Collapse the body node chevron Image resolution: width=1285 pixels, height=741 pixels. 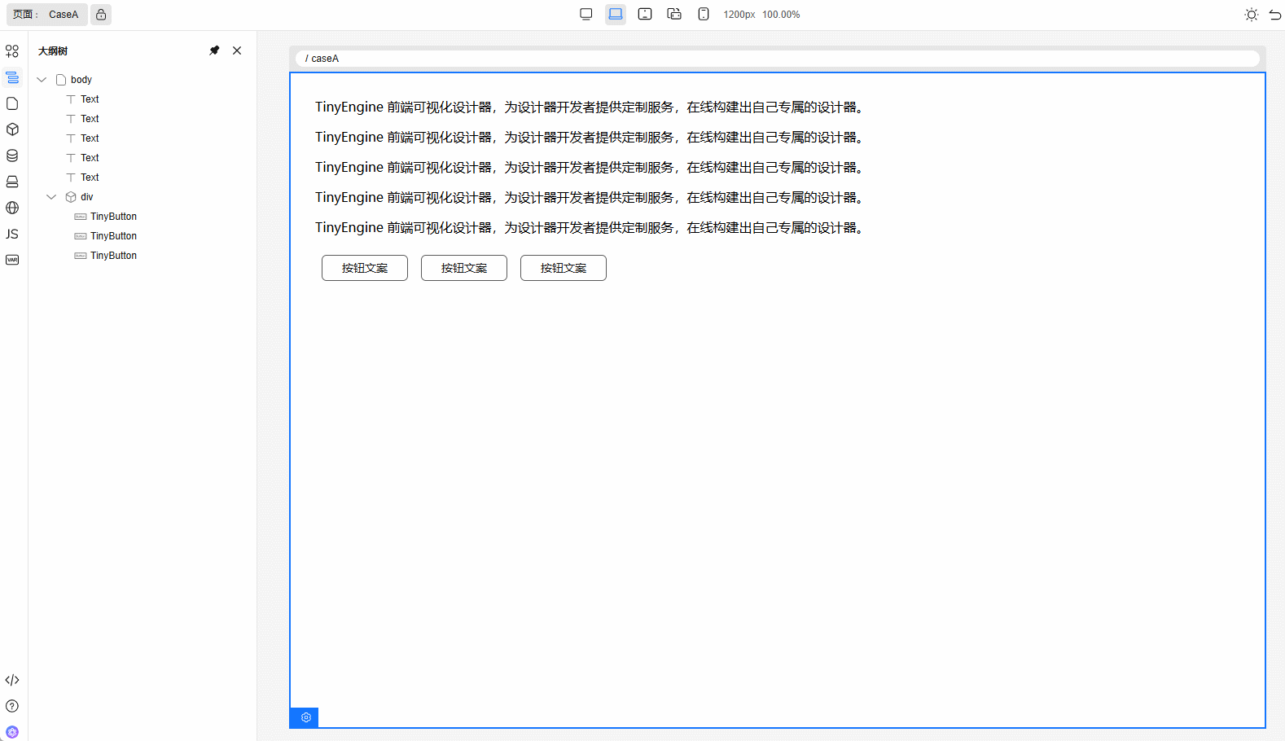pos(42,80)
